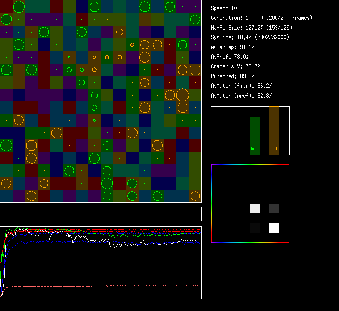Click the largest orange circle in the grid
Screen dimensions: 339x311
click(182, 95)
